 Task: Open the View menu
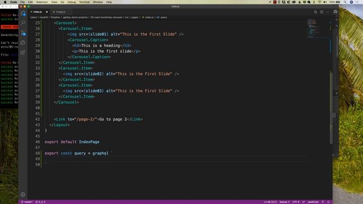[x=54, y=2]
